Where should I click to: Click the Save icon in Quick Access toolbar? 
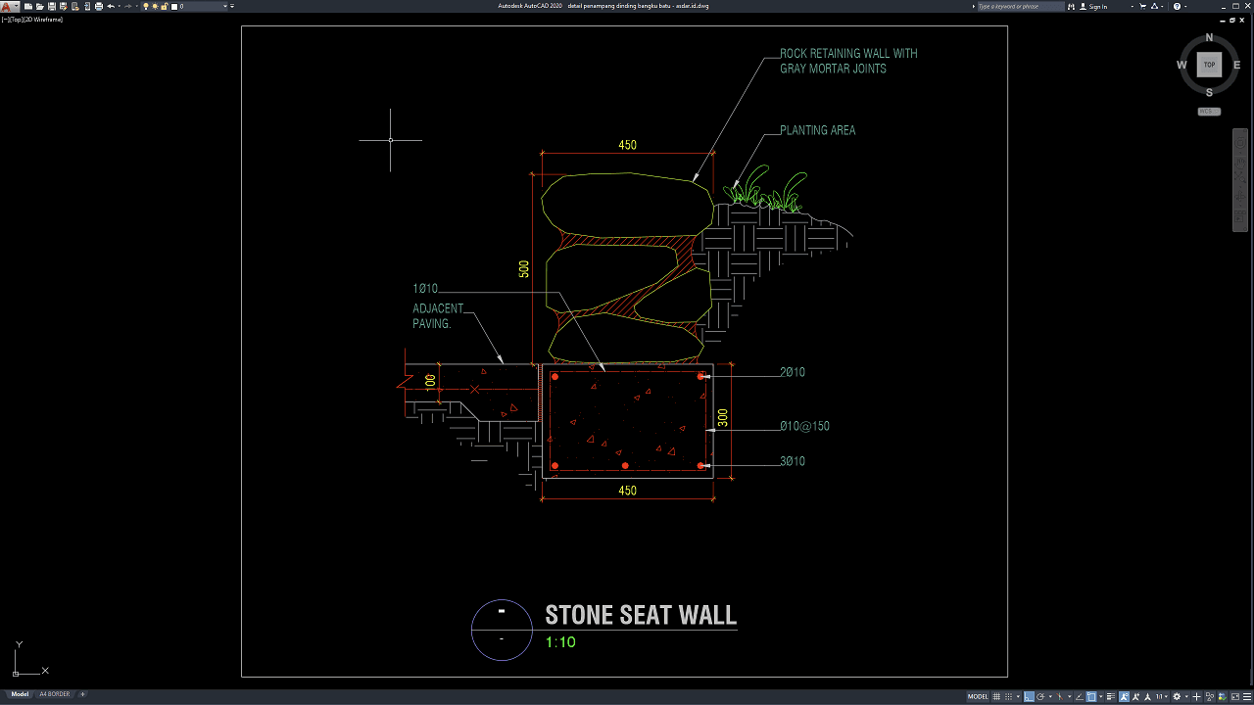[x=52, y=6]
